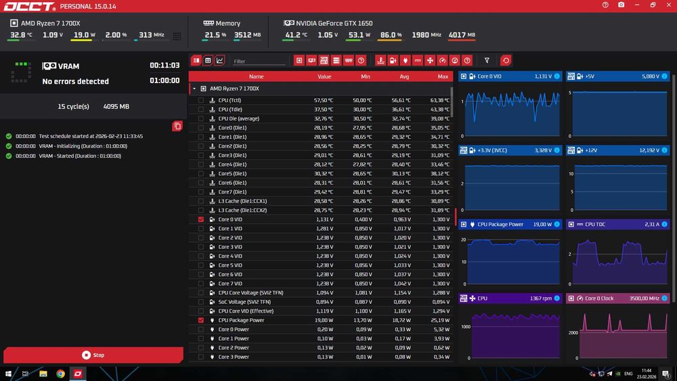The width and height of the screenshot is (677, 381).
Task: Open Google Chrome from taskbar
Action: click(60, 374)
